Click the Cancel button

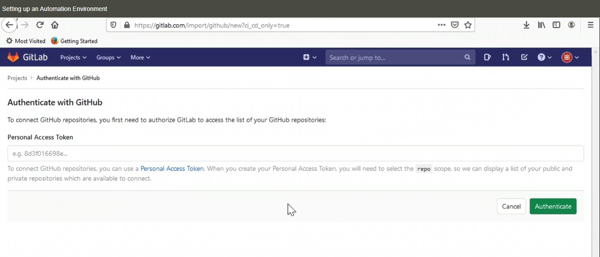511,206
